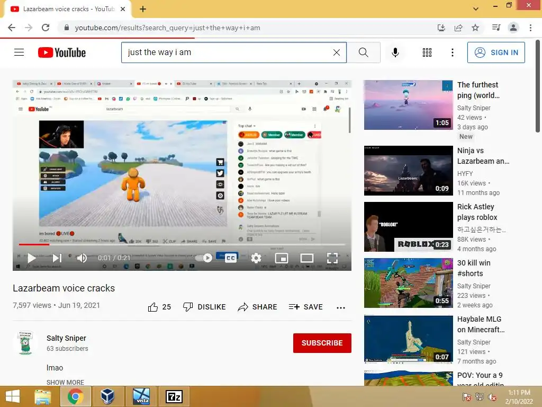Viewport: 542px width, 407px height.
Task: Open a new browser tab with plus
Action: (143, 9)
